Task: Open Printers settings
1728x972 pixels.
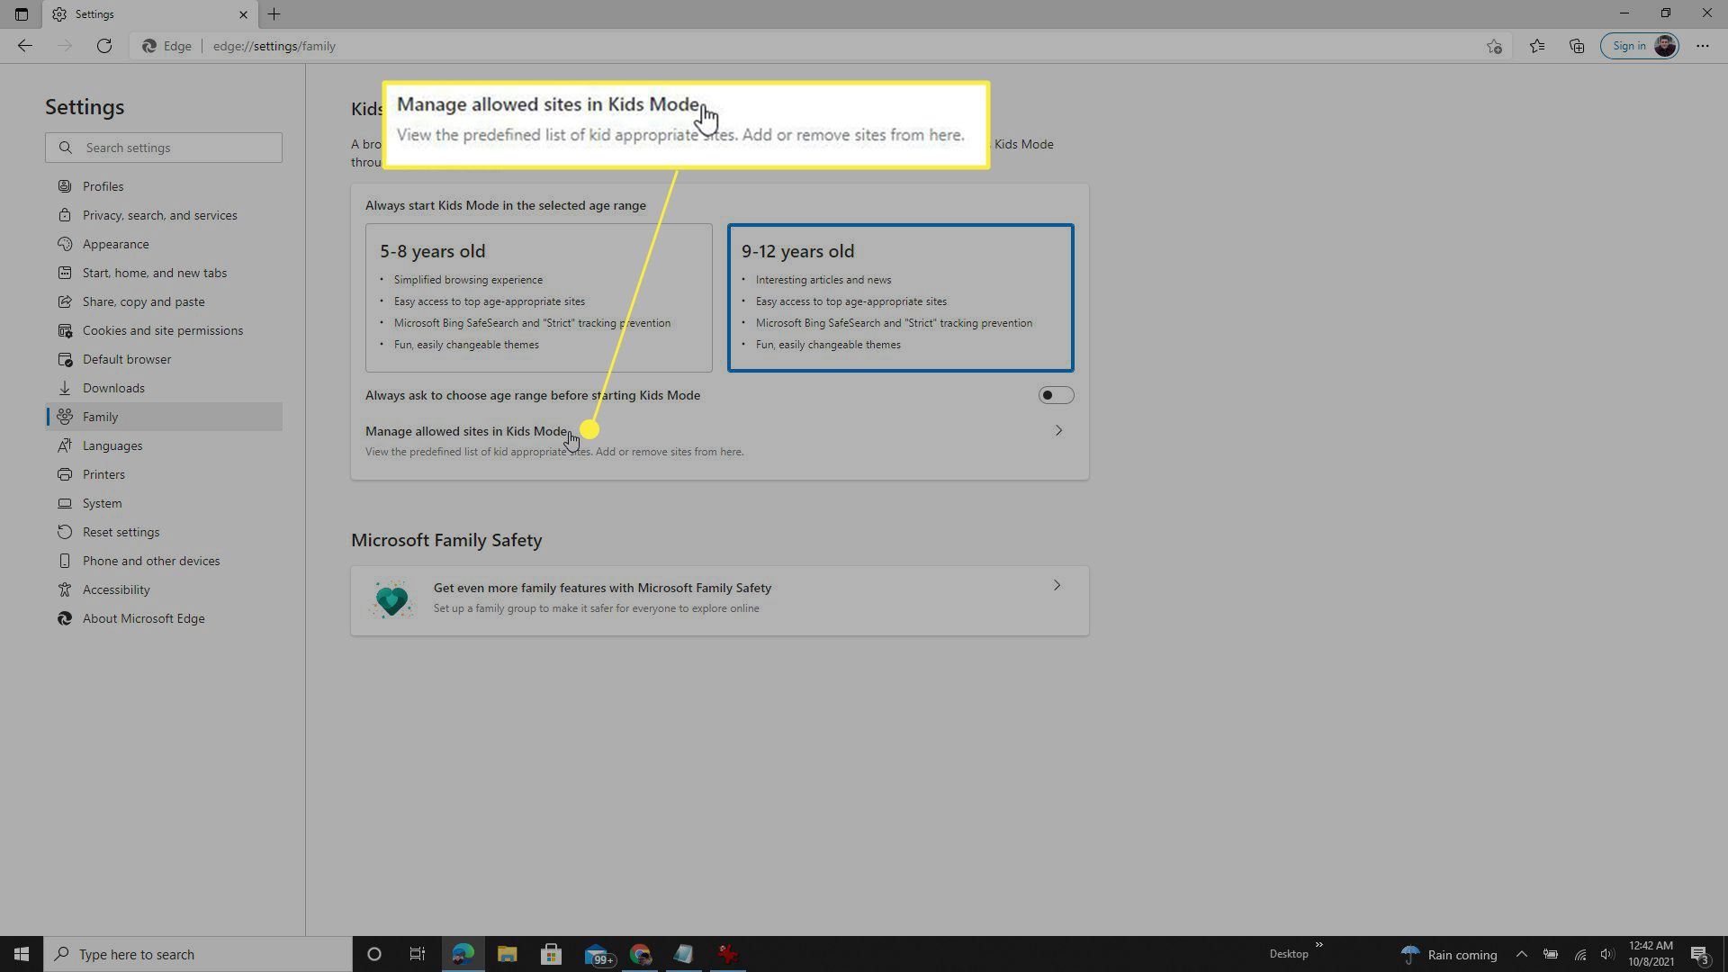Action: point(164,474)
